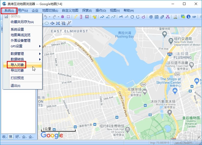Select the add polyline track tool
202x145 pixels.
pos(102,17)
